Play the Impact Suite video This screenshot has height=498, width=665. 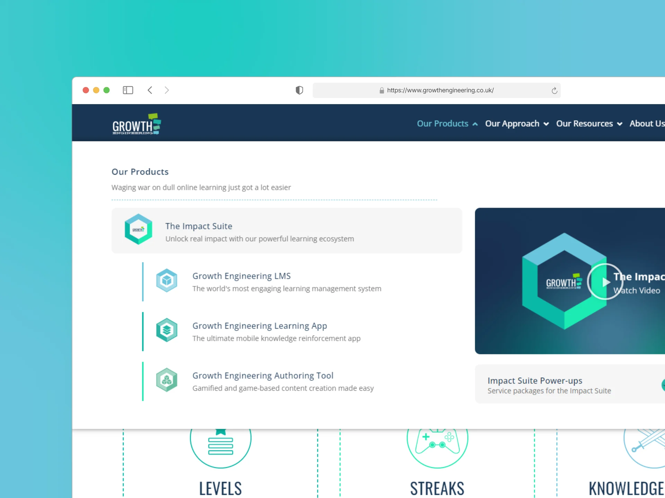(605, 282)
